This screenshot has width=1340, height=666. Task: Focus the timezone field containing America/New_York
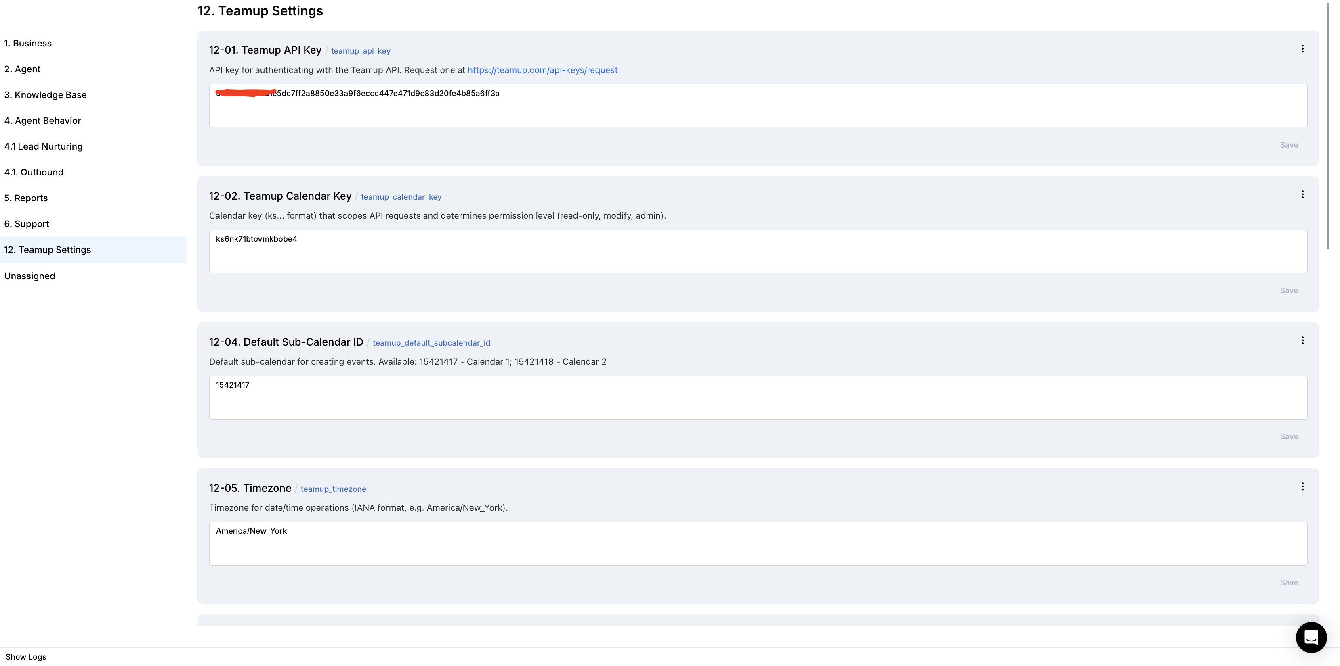[758, 544]
